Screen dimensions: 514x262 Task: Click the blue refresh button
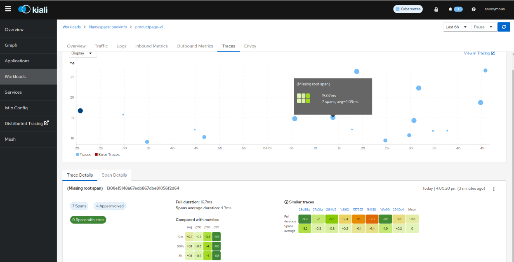click(504, 27)
